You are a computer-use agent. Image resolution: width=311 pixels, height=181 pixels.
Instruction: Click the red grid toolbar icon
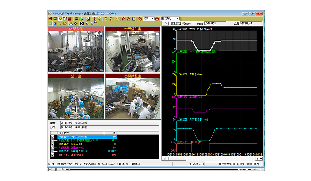tap(70, 19)
